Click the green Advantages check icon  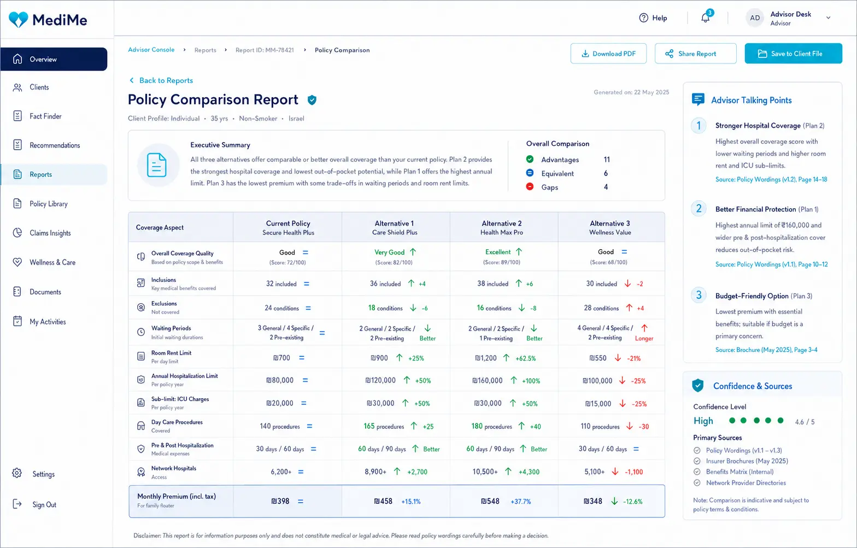530,159
